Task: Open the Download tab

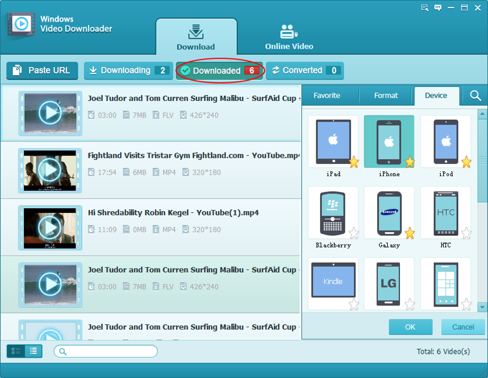Action: pyautogui.click(x=196, y=37)
